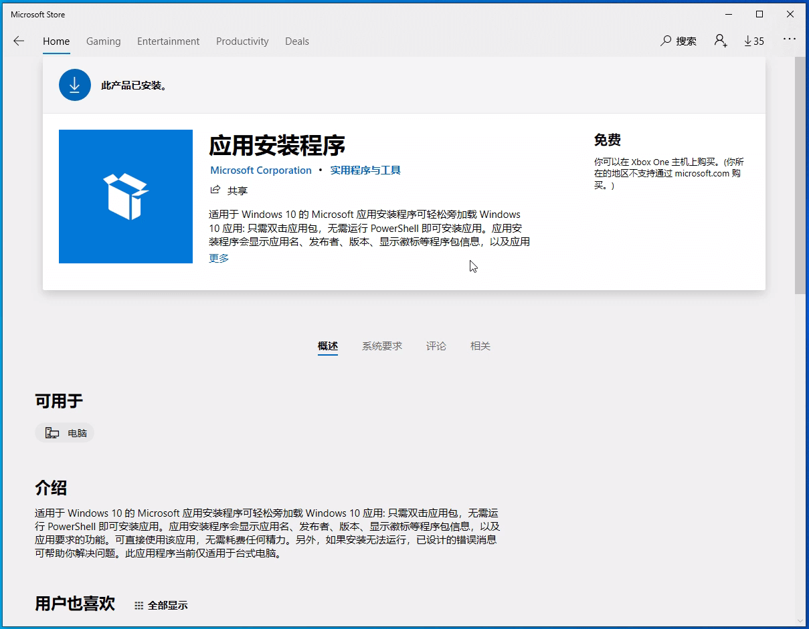This screenshot has width=809, height=629.
Task: Click scrollbar down arrow
Action: pos(800,621)
